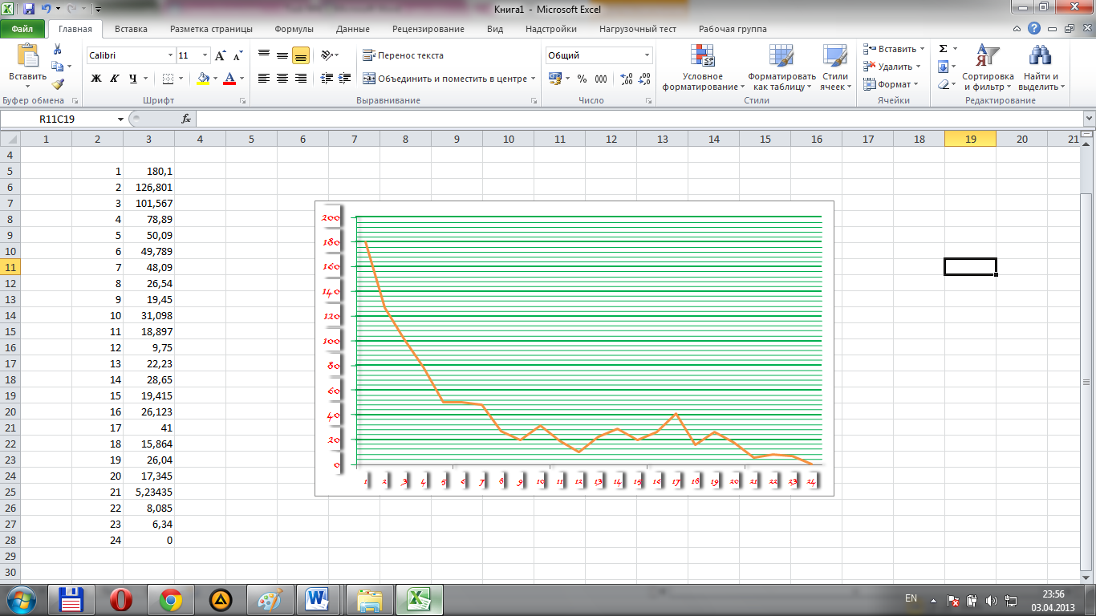Click the Increase Decimal icon
1096x616 pixels.
(x=627, y=79)
